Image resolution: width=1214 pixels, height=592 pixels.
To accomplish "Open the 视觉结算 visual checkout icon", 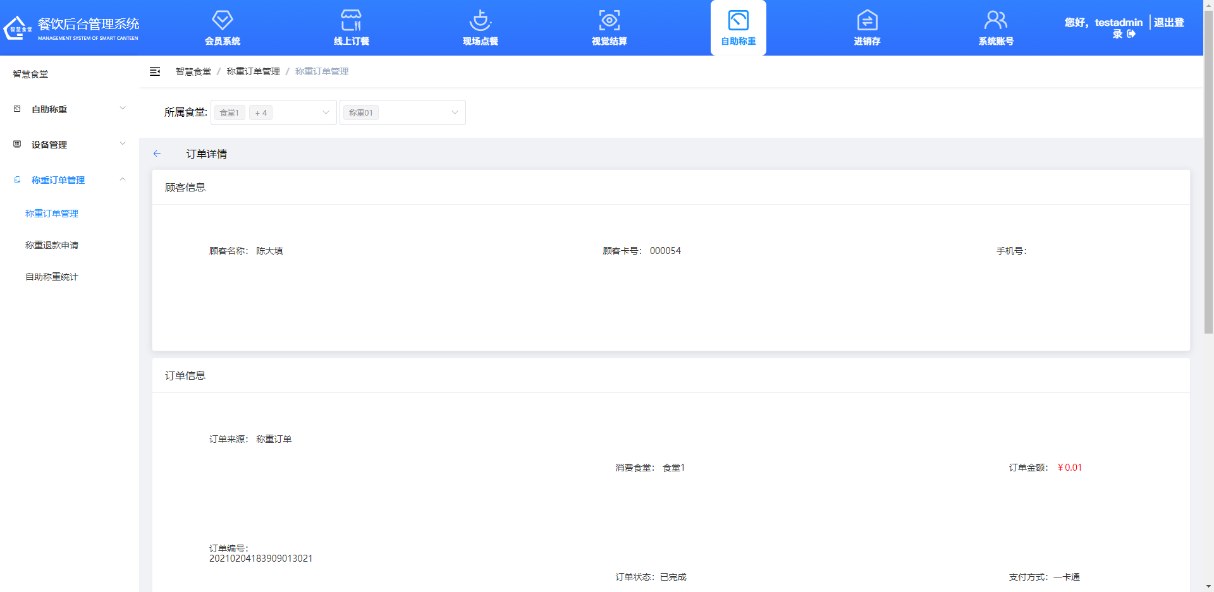I will click(609, 21).
